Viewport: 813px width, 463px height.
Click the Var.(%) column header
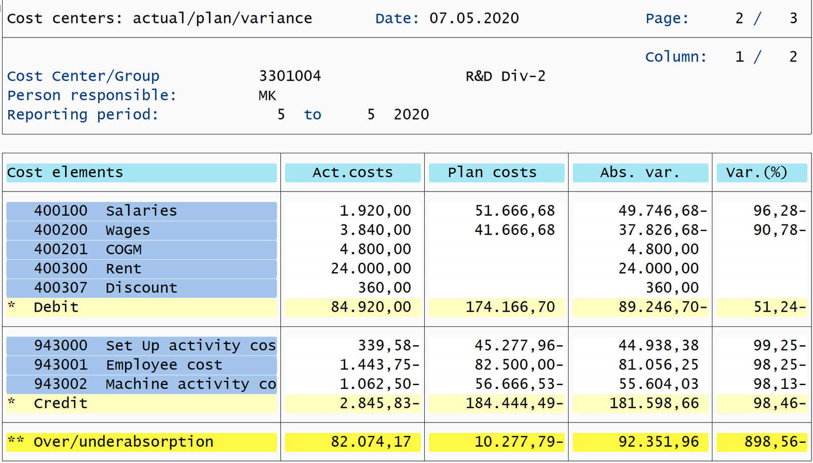click(761, 173)
